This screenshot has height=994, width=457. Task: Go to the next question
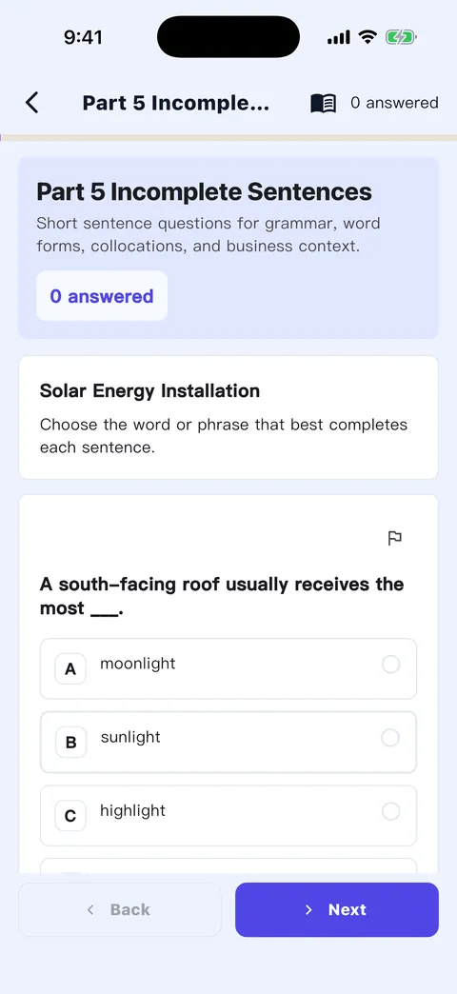coord(337,909)
